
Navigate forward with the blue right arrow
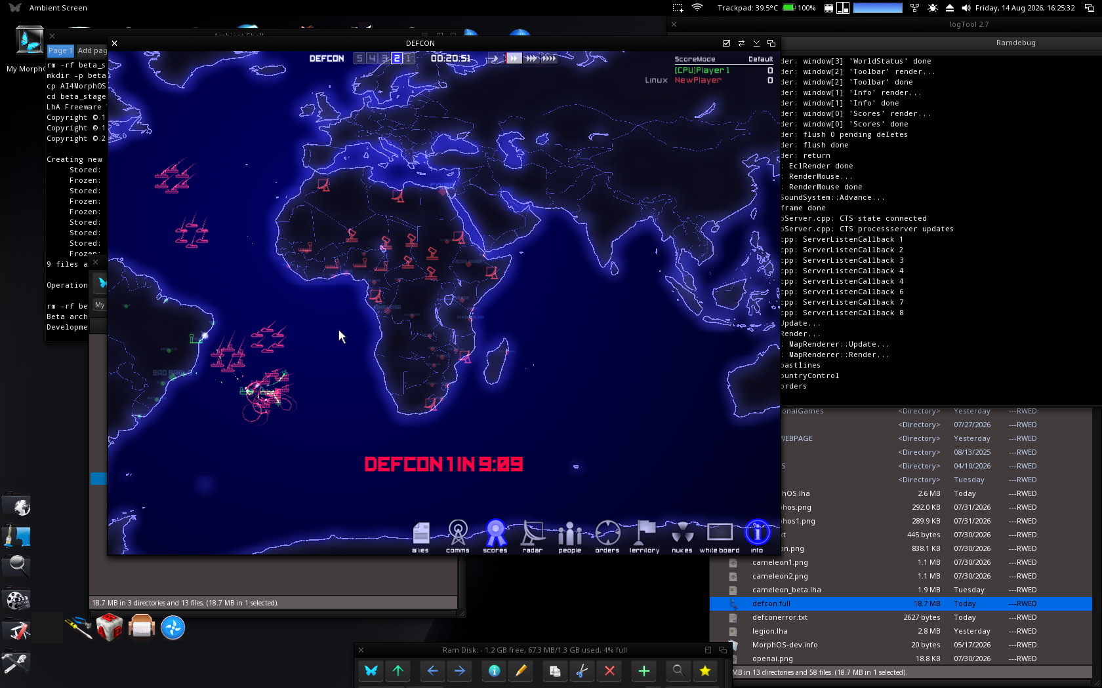(x=459, y=670)
